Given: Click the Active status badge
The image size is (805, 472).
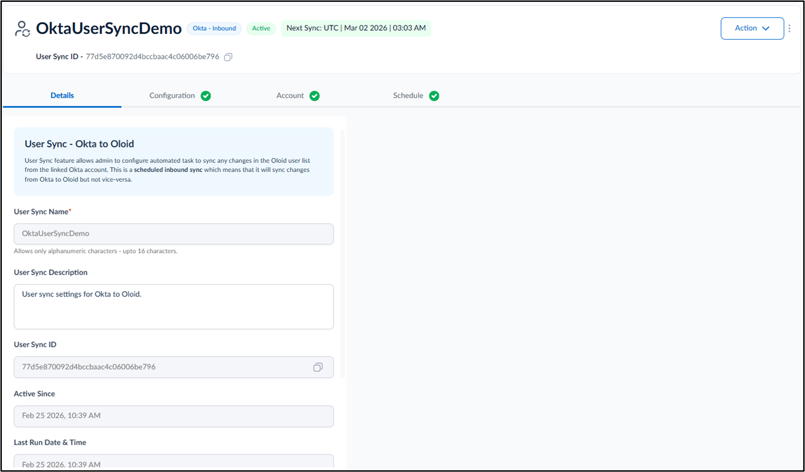Looking at the screenshot, I should coord(261,28).
